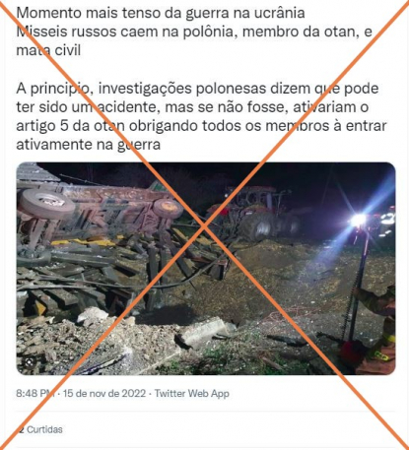View the 2 Curtidas likes list
The height and width of the screenshot is (450, 409).
point(39,429)
